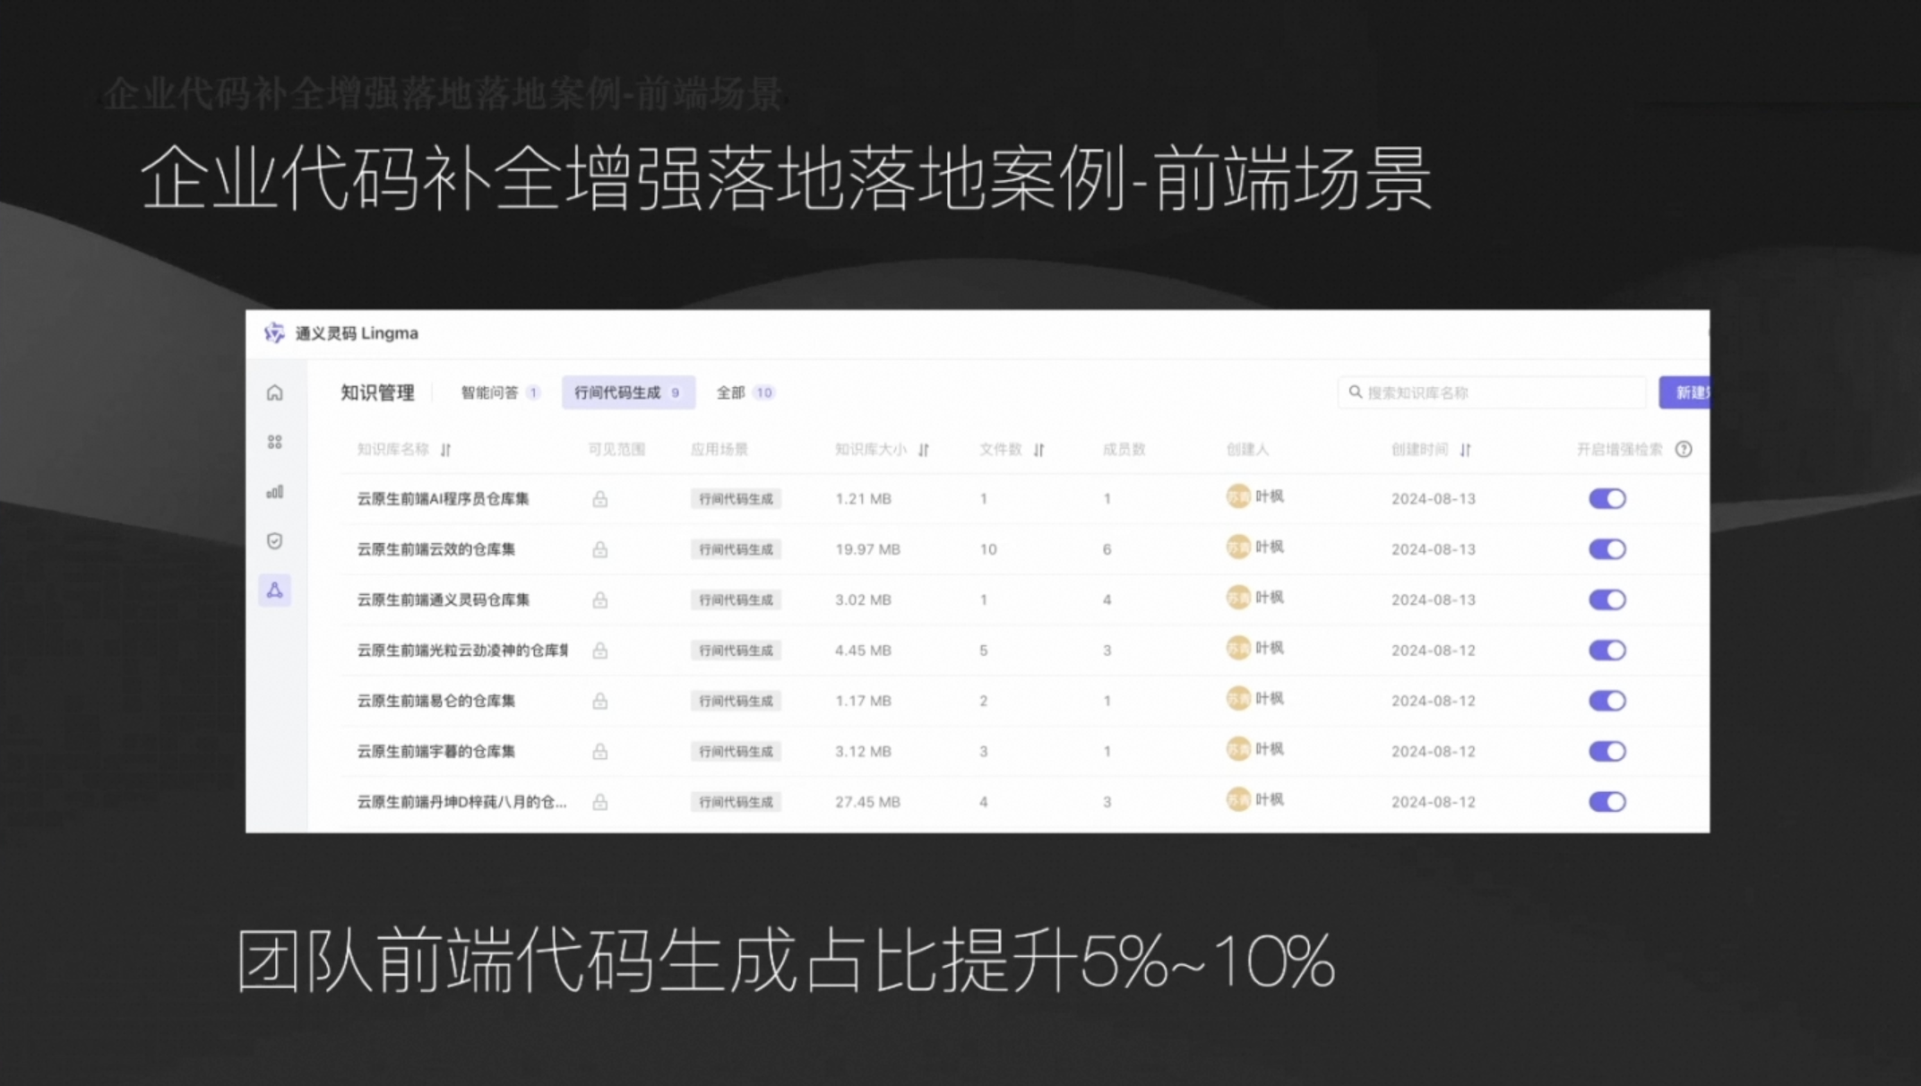The width and height of the screenshot is (1921, 1086).
Task: Open the bar chart statistics sidebar icon
Action: pos(275,491)
